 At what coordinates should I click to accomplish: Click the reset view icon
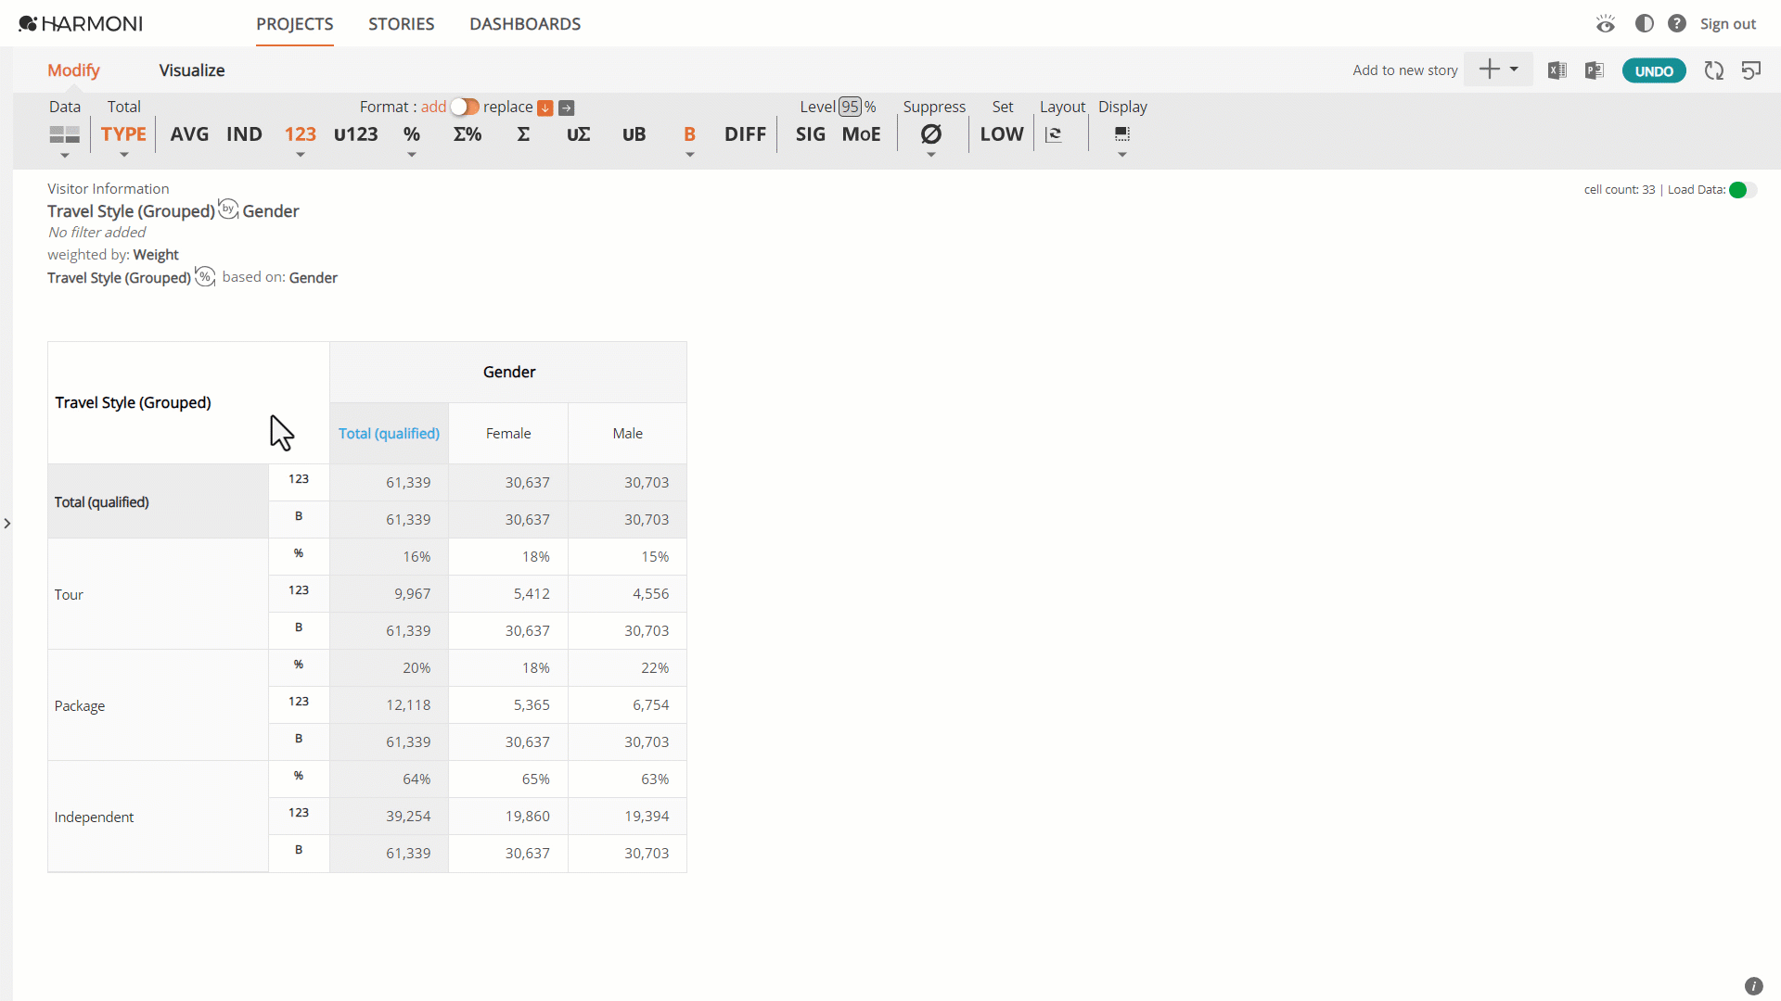[x=1751, y=70]
